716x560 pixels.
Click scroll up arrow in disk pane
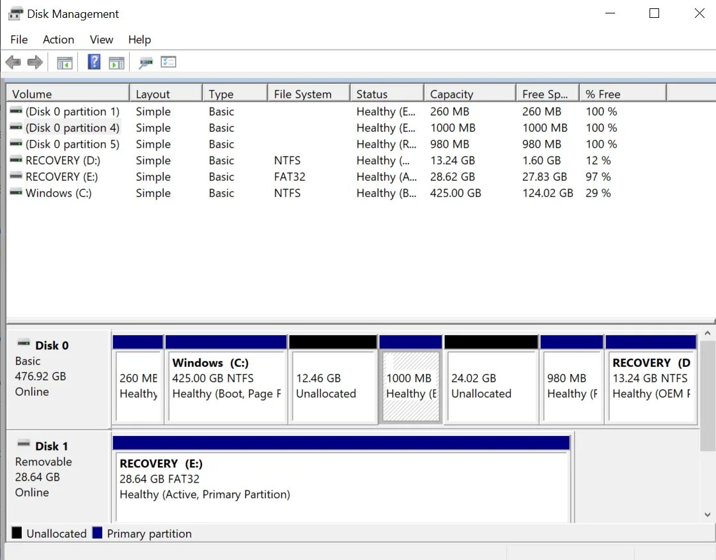click(707, 334)
